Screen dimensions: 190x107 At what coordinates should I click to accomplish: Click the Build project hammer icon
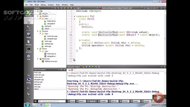pos(28,99)
